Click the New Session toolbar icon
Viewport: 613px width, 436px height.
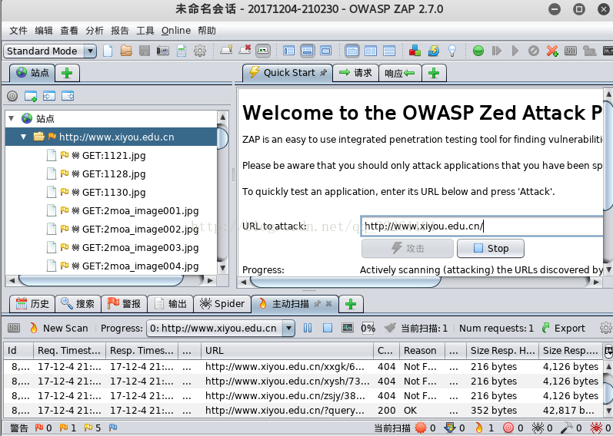108,51
